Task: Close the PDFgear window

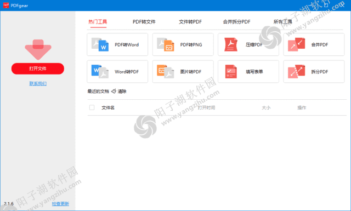Action: click(x=342, y=5)
